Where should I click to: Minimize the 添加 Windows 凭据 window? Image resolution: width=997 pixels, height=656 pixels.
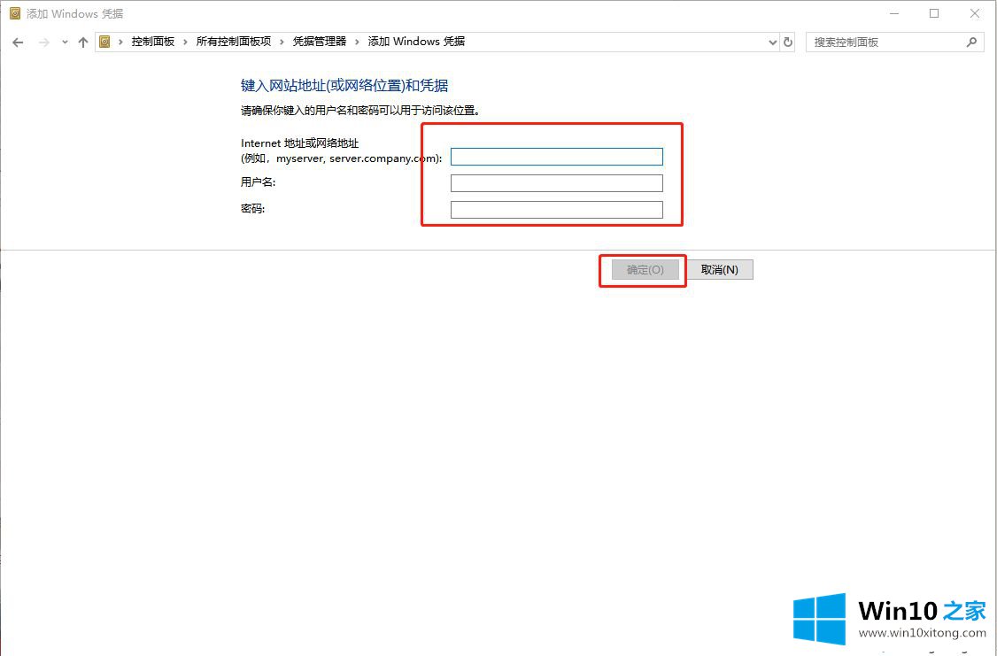click(894, 13)
